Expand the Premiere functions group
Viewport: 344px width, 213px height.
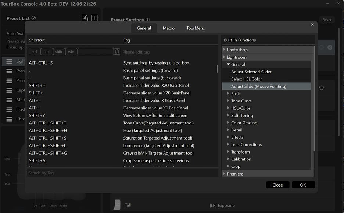pyautogui.click(x=224, y=174)
